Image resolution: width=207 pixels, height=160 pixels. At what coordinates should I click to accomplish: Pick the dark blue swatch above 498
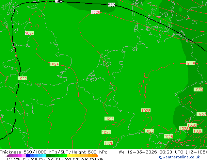point(28,156)
